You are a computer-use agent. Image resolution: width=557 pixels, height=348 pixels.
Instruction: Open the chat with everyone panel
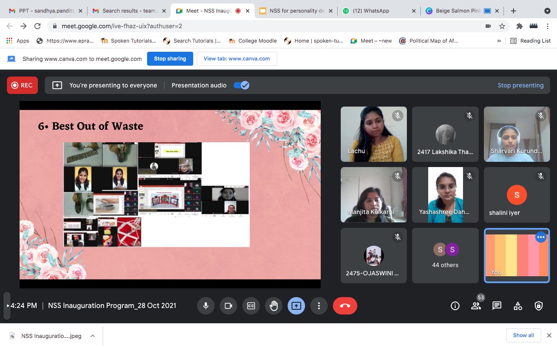[497, 306]
